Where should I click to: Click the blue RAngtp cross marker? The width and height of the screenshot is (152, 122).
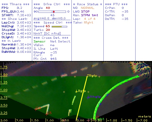[x=88, y=98]
